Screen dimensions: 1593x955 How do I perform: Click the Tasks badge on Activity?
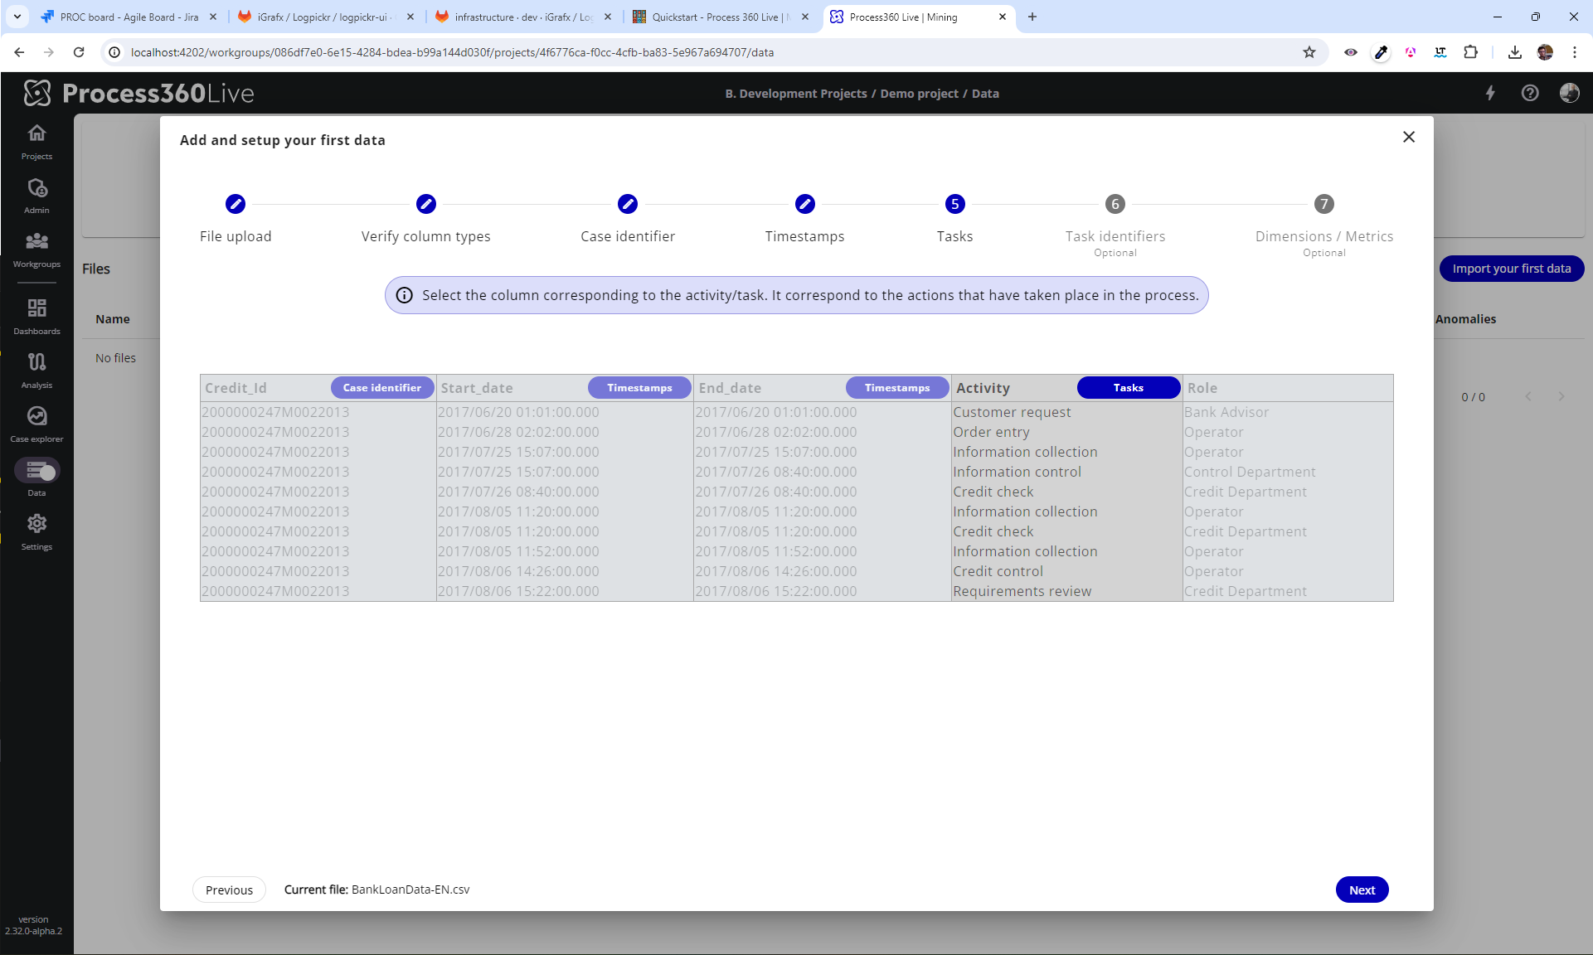coord(1129,388)
